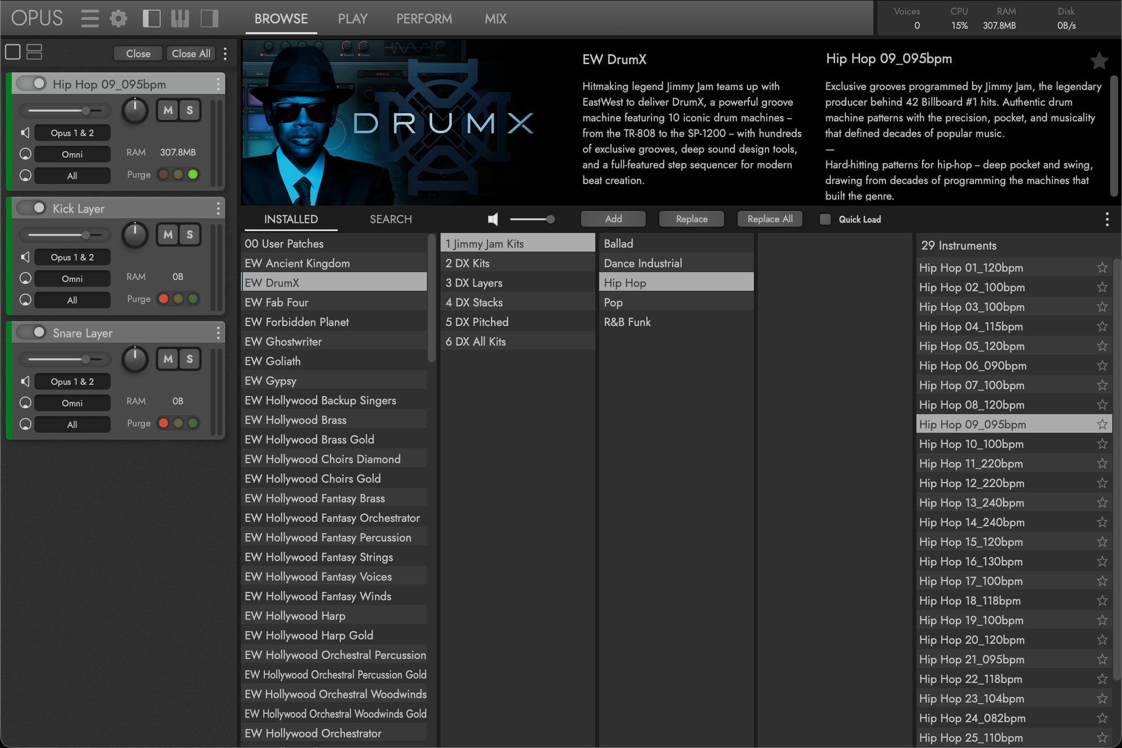Viewport: 1122px width, 748px height.
Task: Select EW Hollywood Brass library
Action: coord(334,420)
